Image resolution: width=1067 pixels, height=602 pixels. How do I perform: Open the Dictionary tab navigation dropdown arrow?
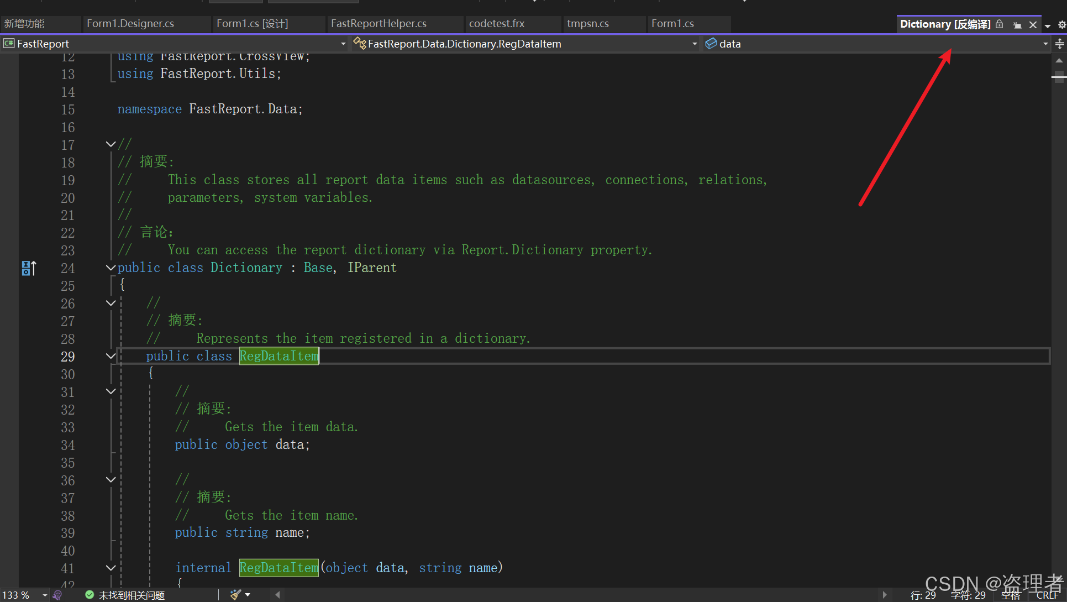pyautogui.click(x=1047, y=24)
